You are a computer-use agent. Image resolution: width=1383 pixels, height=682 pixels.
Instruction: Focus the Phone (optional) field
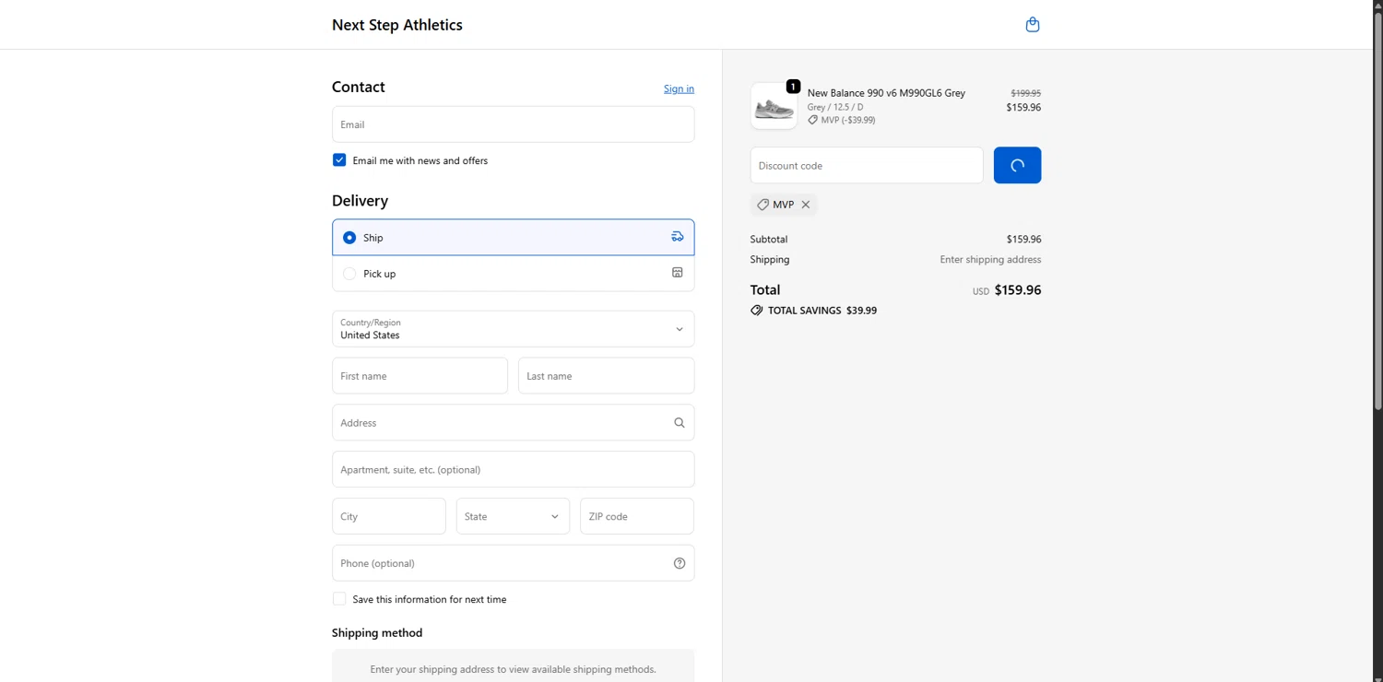[513, 563]
